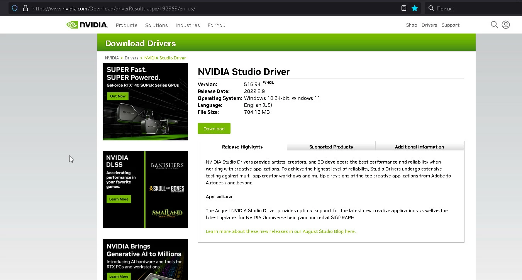Click the browser URL address field

(214, 8)
